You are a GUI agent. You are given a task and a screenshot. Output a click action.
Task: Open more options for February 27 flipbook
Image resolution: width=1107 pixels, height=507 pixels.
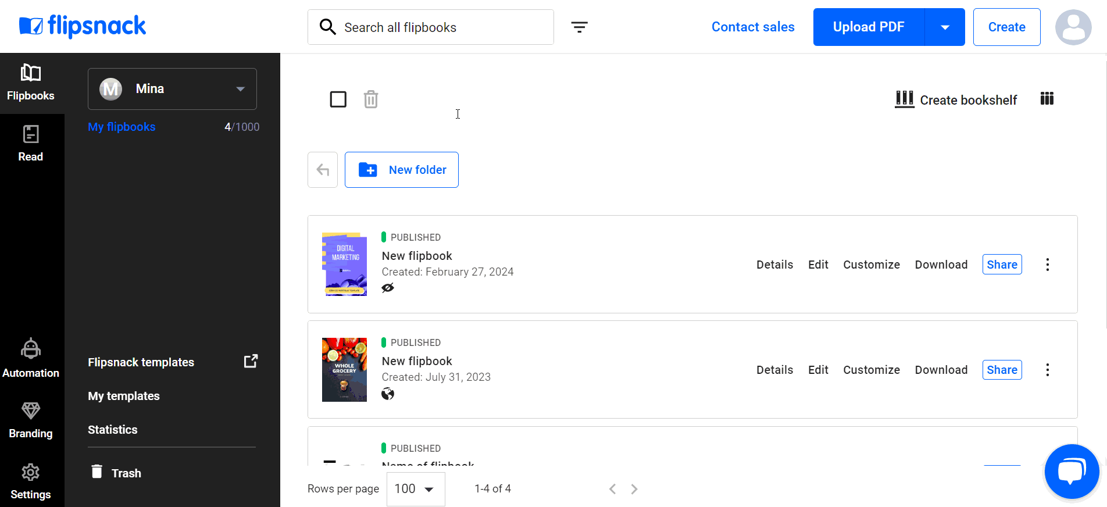click(x=1048, y=265)
